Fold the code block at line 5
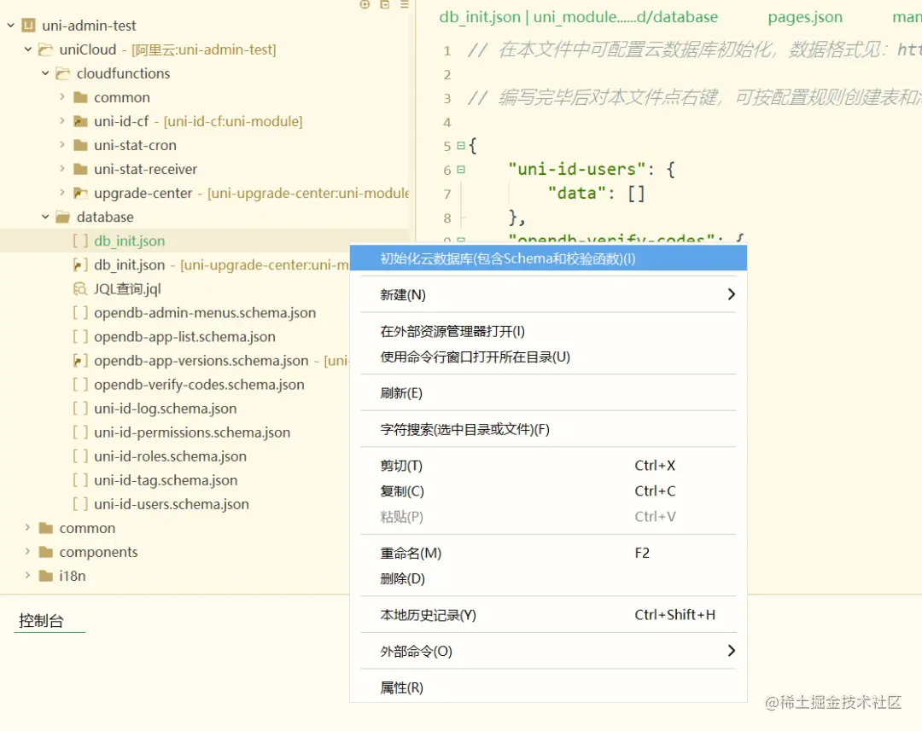The height and width of the screenshot is (731, 922). pyautogui.click(x=461, y=146)
